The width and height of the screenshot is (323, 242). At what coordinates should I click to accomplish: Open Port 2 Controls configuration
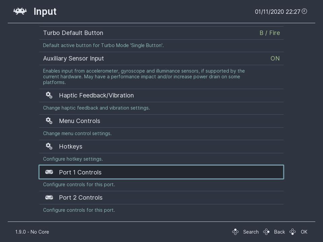point(161,198)
